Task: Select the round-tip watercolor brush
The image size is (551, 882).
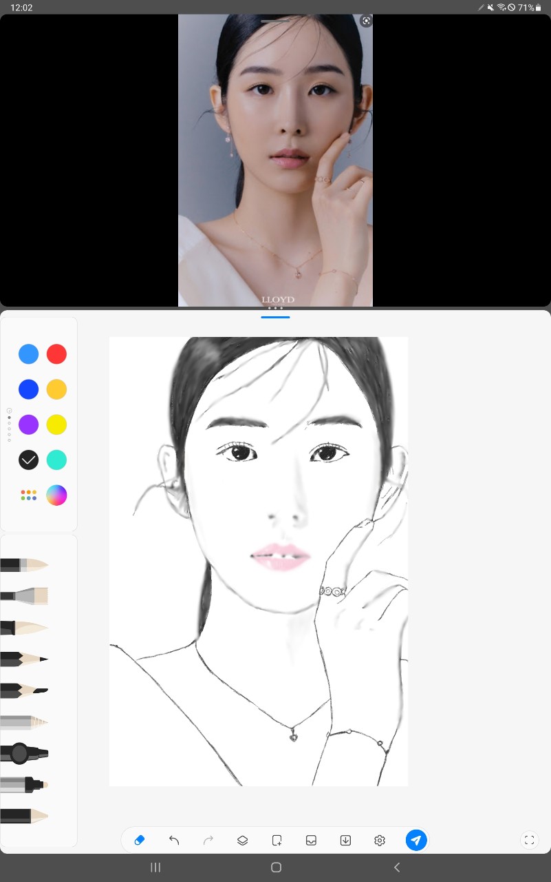Action: pyautogui.click(x=24, y=564)
